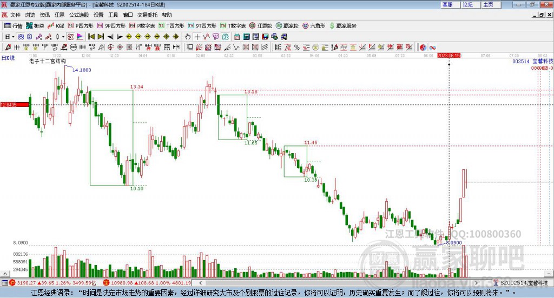Select the percent % retracement tool
The height and width of the screenshot is (298, 554).
tap(297, 47)
